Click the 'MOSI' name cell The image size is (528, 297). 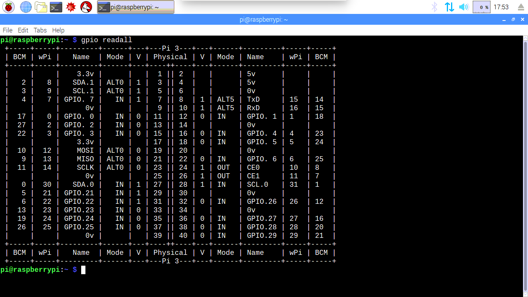coord(85,150)
